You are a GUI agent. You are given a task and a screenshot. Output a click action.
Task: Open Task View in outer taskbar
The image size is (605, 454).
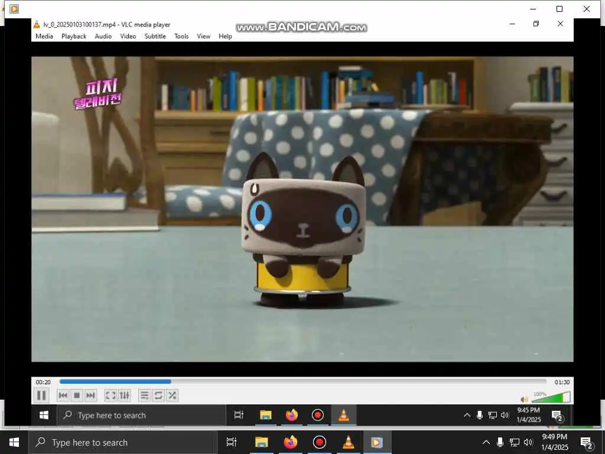pos(232,442)
